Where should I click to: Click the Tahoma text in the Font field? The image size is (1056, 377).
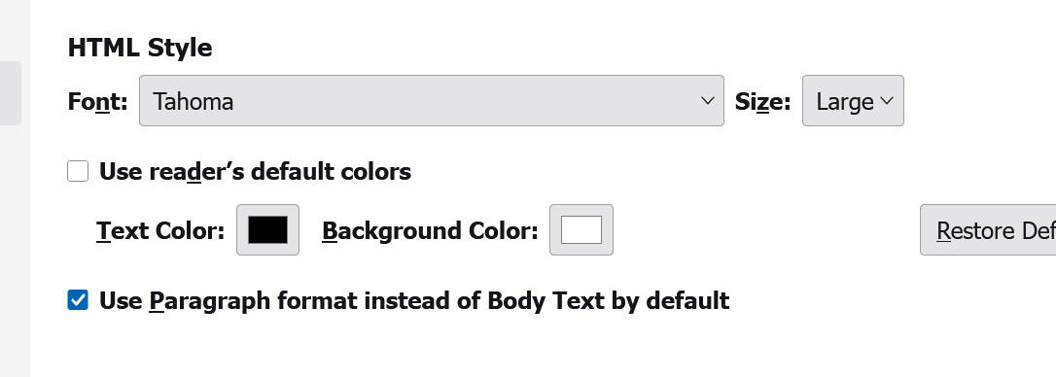pyautogui.click(x=194, y=102)
